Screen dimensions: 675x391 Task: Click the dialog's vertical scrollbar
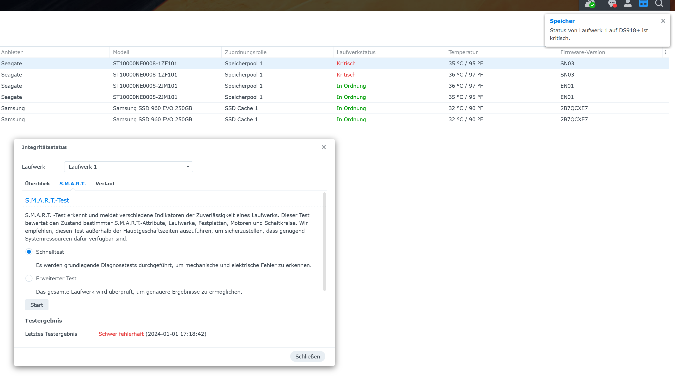click(324, 241)
